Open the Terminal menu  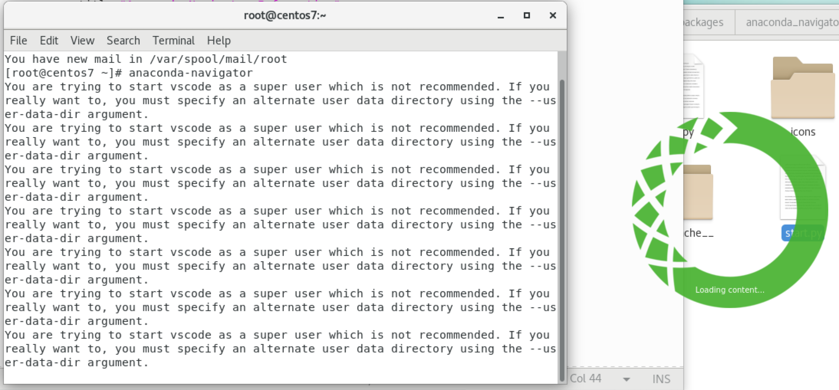pos(173,40)
